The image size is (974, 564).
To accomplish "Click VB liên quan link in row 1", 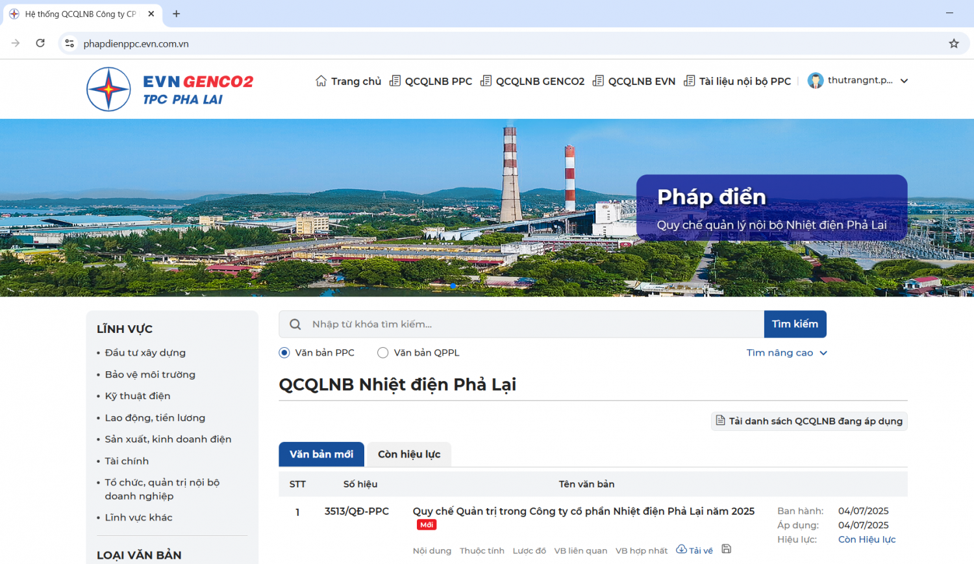I will 581,550.
